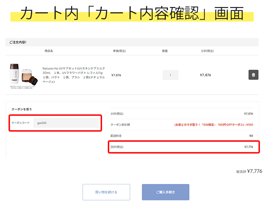Click the coupon code field with gw100
This screenshot has height=211, width=264.
pyautogui.click(x=66, y=123)
